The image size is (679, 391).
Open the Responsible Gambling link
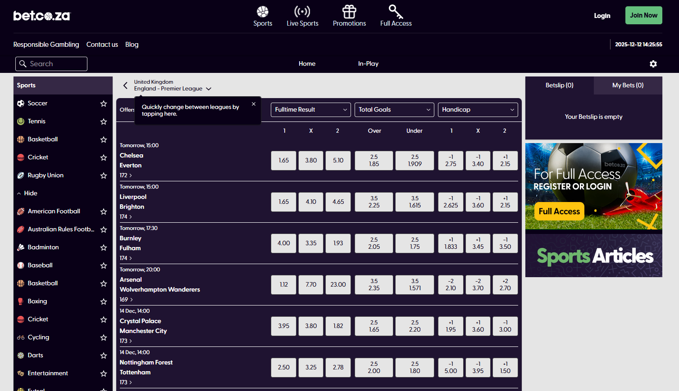46,44
